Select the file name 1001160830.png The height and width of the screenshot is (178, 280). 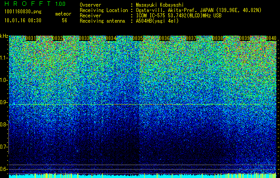coord(23,12)
